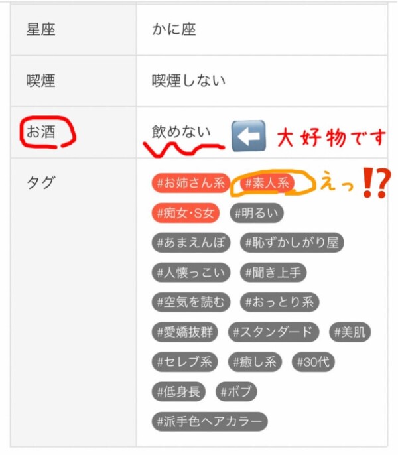This screenshot has width=398, height=455.
Task: Open the #空気を読む tag
Action: point(191,302)
